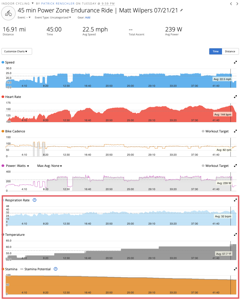Click the 239 W avg power value

(x=174, y=29)
